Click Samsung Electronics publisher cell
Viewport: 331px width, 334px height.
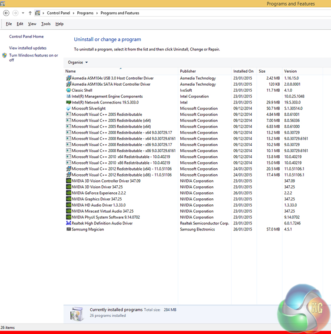click(197, 229)
